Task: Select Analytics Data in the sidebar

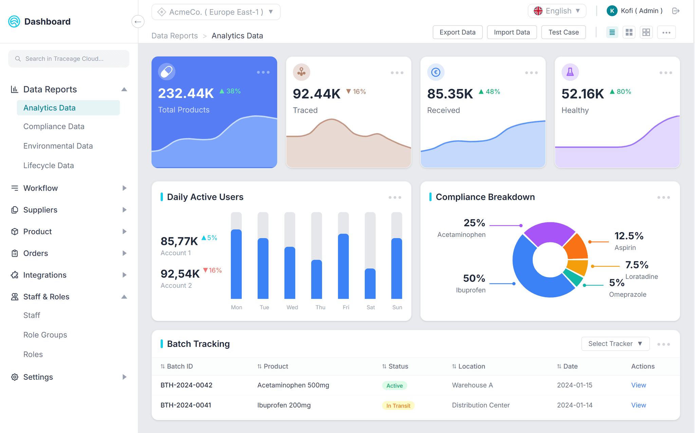Action: [49, 108]
